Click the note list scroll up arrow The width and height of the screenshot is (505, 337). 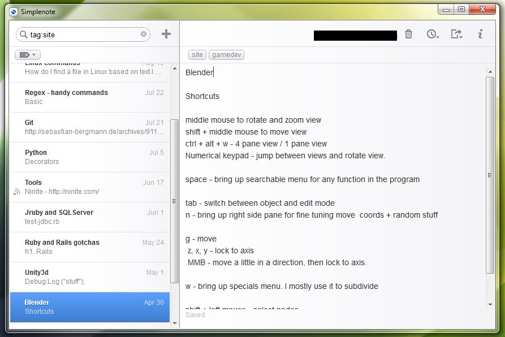[175, 68]
